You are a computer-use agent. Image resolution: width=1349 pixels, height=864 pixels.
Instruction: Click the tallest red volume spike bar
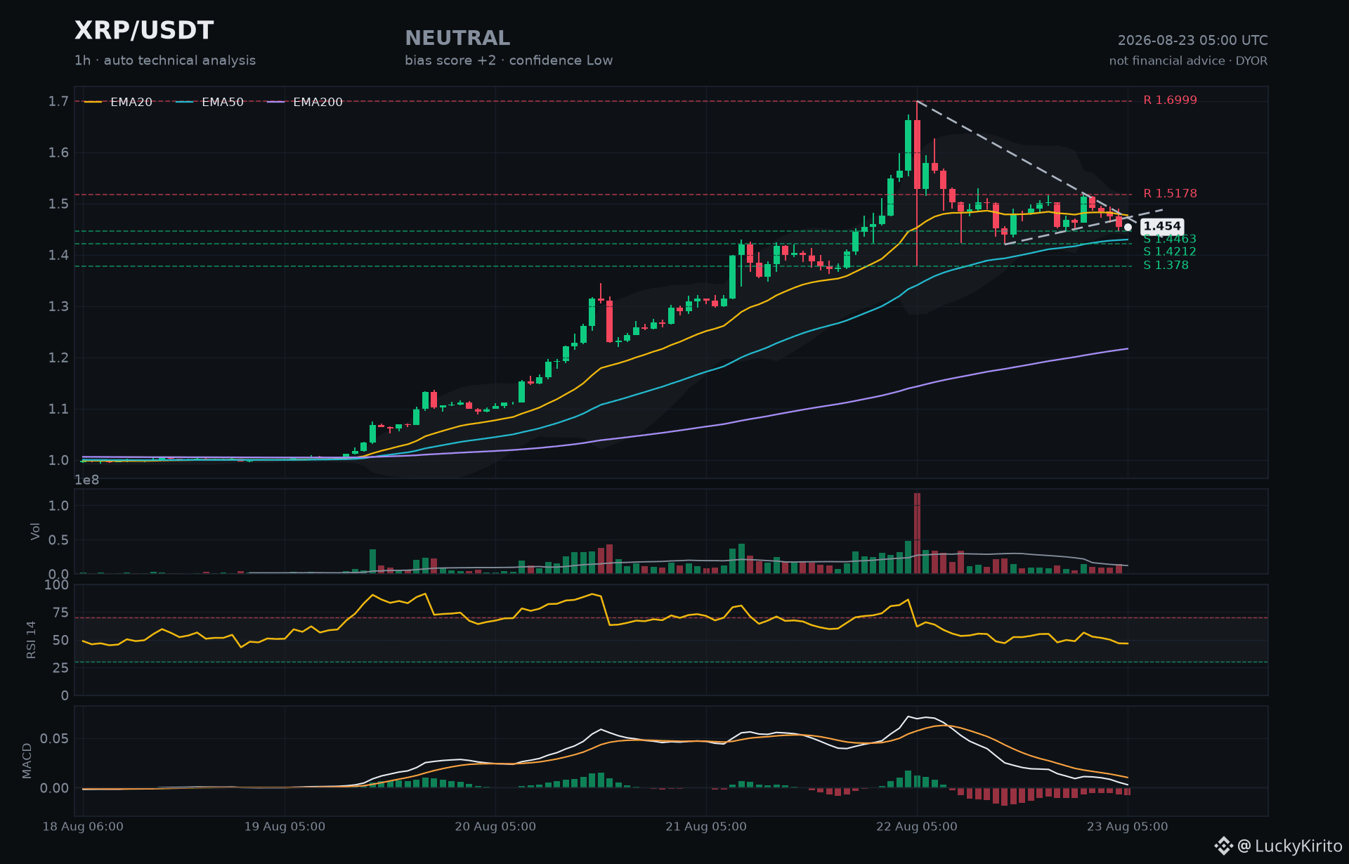[x=917, y=533]
